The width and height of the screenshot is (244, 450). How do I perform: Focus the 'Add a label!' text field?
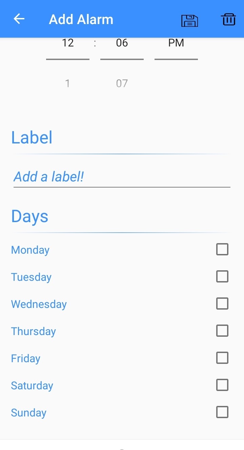pyautogui.click(x=122, y=177)
